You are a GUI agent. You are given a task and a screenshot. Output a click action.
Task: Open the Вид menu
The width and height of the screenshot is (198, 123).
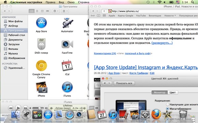point(61,2)
